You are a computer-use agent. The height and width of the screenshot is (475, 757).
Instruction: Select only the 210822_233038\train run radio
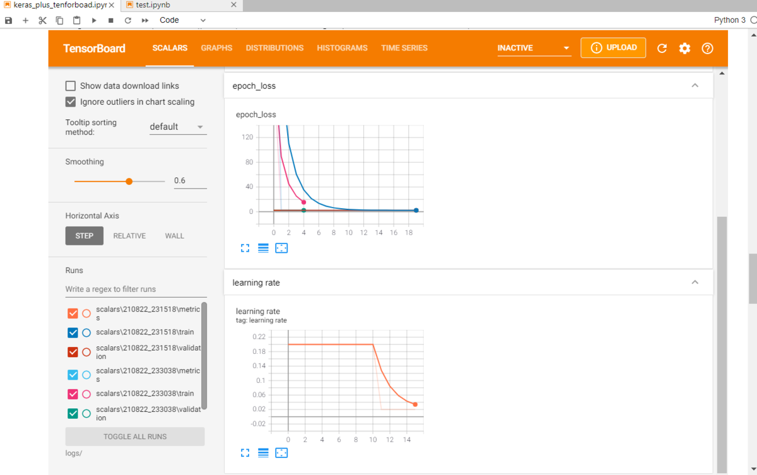[x=86, y=394]
